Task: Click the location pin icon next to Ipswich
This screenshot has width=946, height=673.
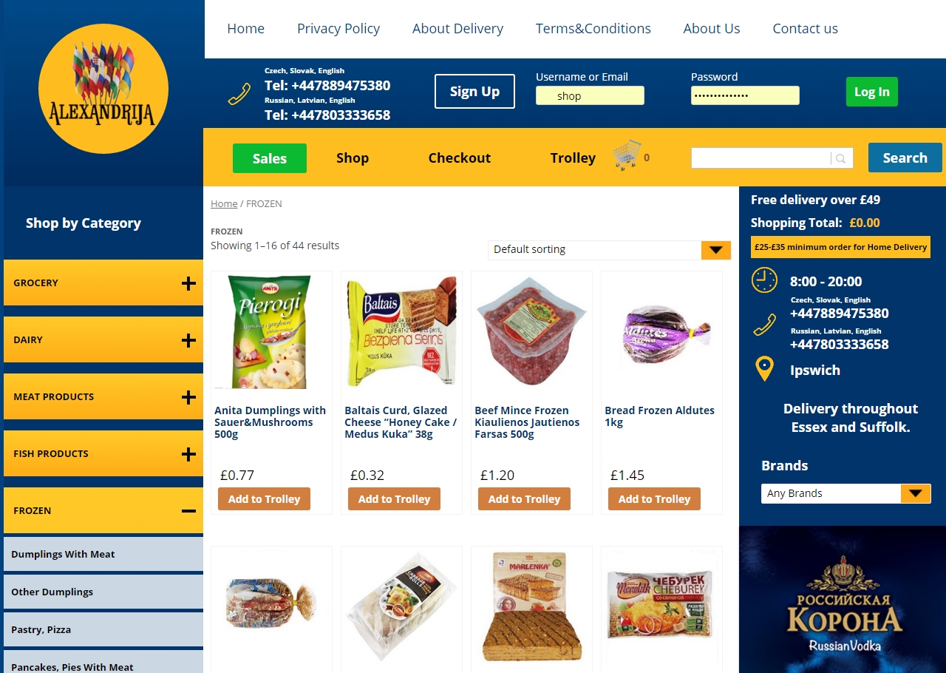Action: [764, 369]
